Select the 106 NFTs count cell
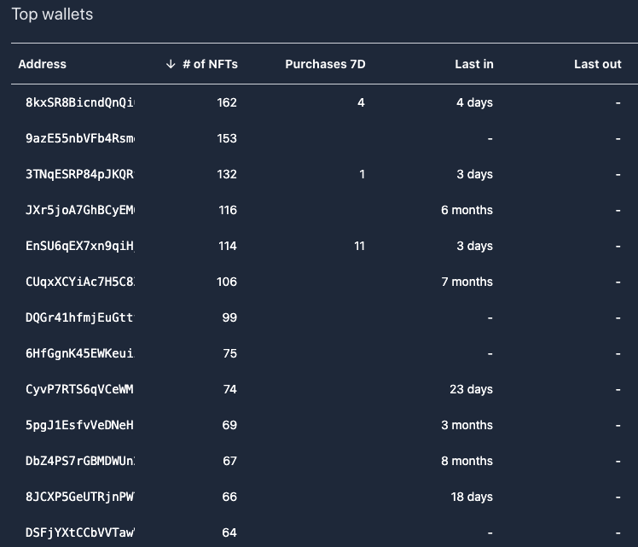This screenshot has width=638, height=547. point(227,282)
